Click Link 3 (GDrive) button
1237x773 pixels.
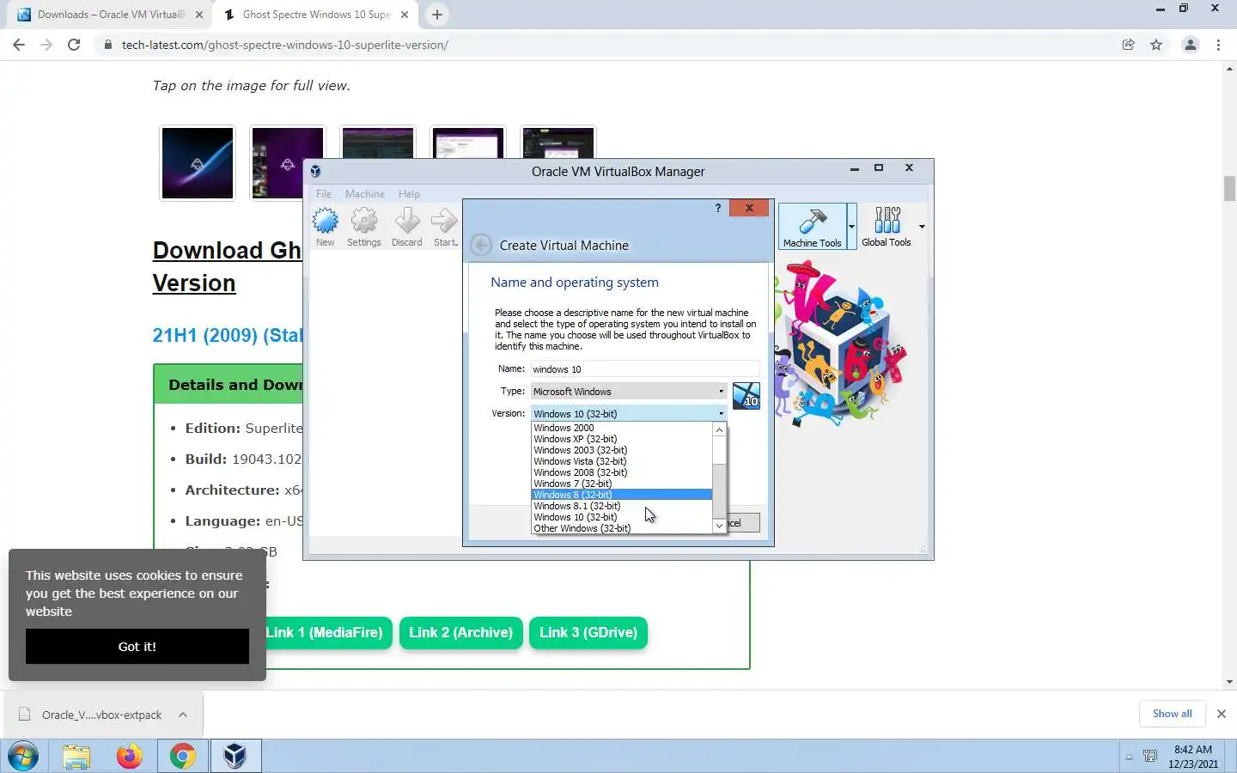point(588,633)
